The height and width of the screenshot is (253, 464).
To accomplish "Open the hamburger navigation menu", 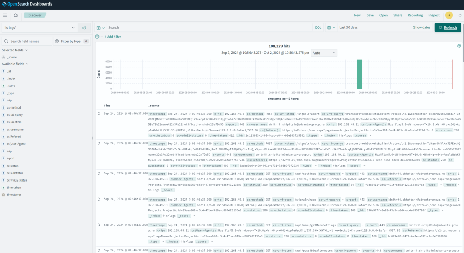I will click(5, 15).
